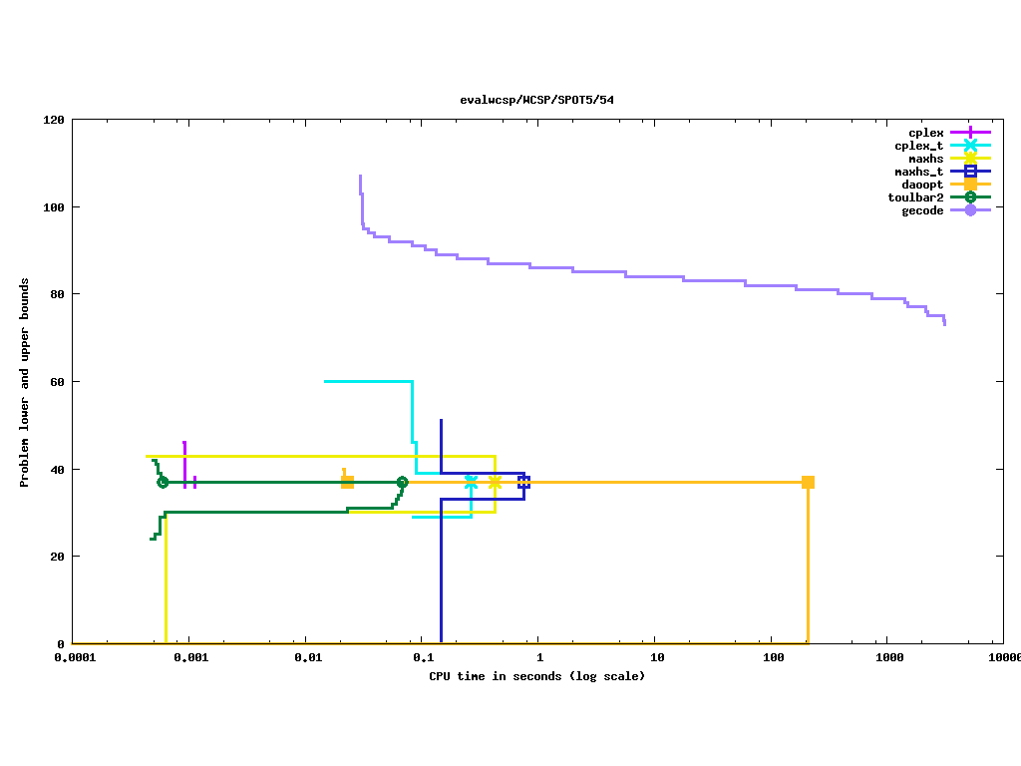Click the cplex_t cyan cross legend marker

pyautogui.click(x=970, y=146)
